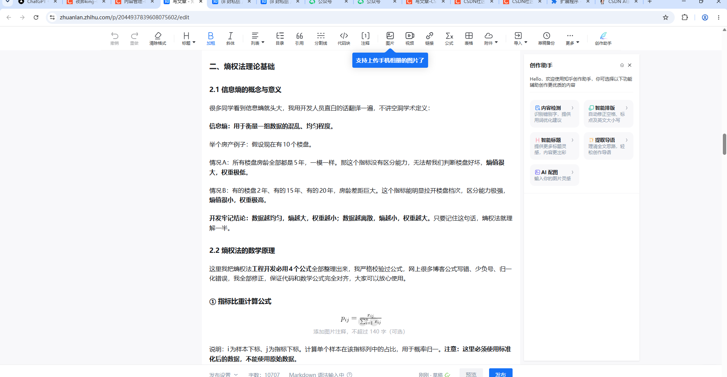
Task: Bookmark this page with the star icon
Action: (x=666, y=17)
